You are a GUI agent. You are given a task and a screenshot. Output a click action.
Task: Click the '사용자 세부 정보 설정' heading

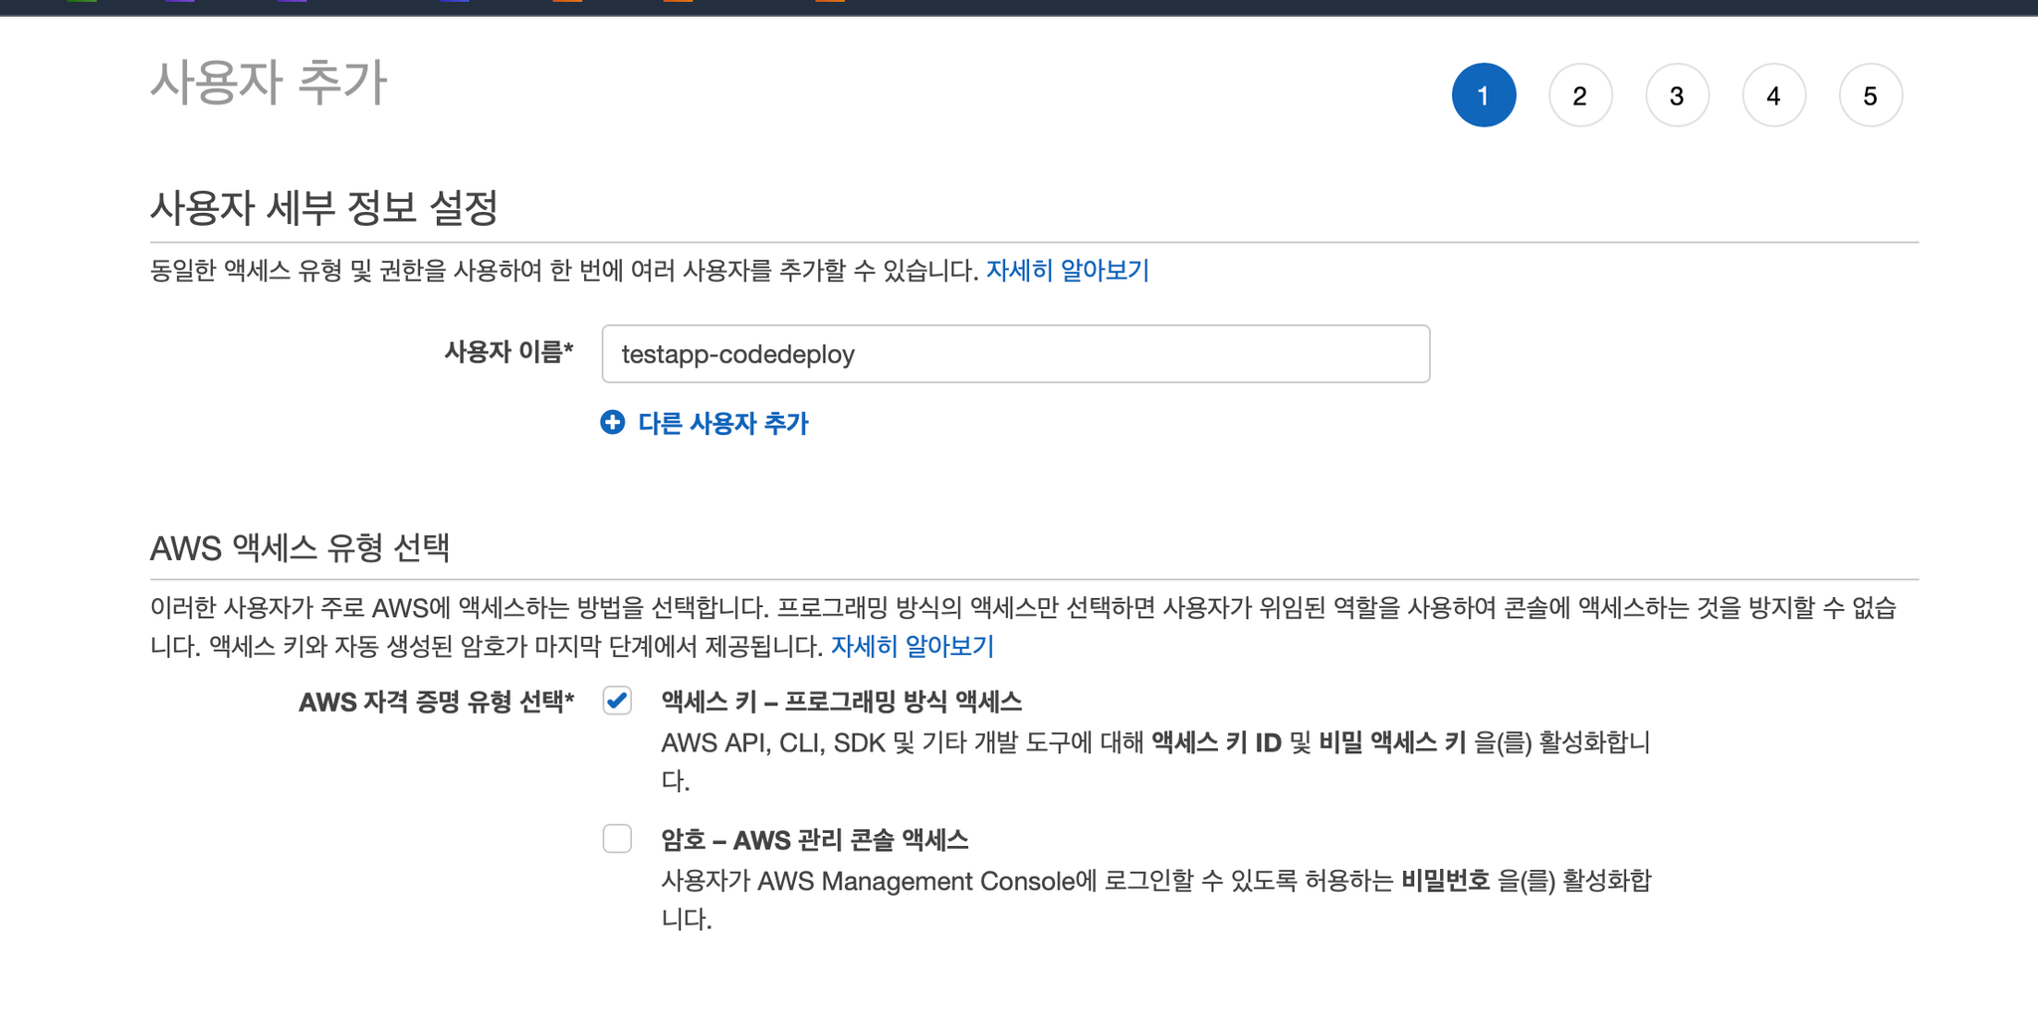tap(324, 207)
